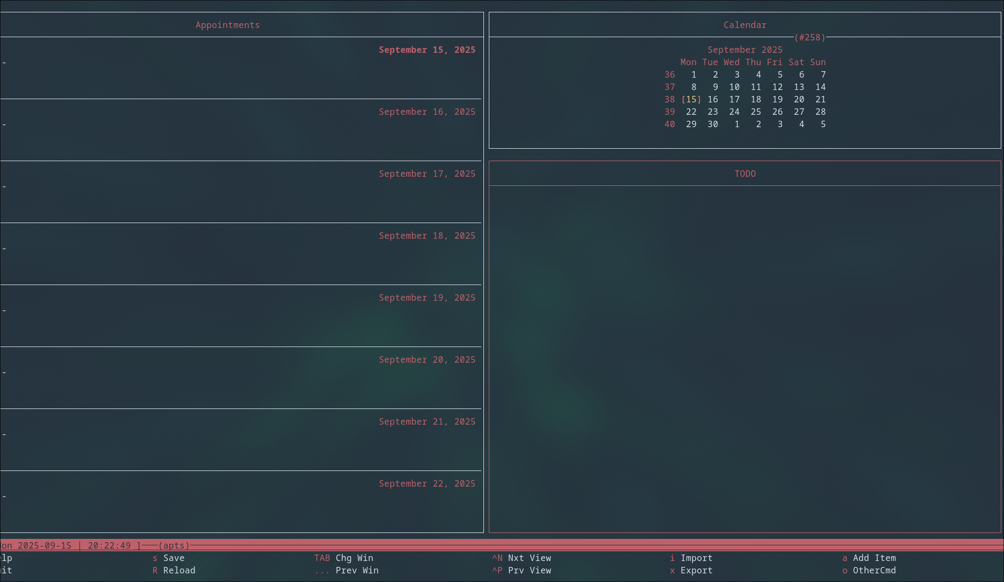Click the 20:22:49 clock in the status bar

click(x=109, y=546)
